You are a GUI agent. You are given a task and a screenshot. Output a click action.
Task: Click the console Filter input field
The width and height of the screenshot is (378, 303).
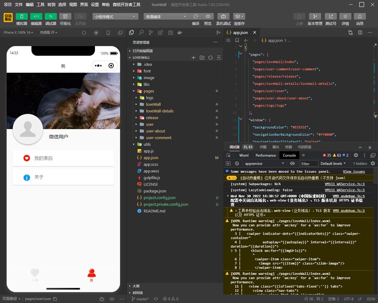(309, 164)
